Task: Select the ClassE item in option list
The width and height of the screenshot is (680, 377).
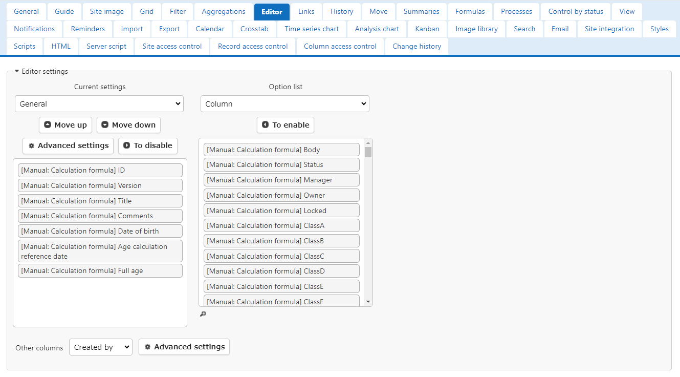Action: 281,286
